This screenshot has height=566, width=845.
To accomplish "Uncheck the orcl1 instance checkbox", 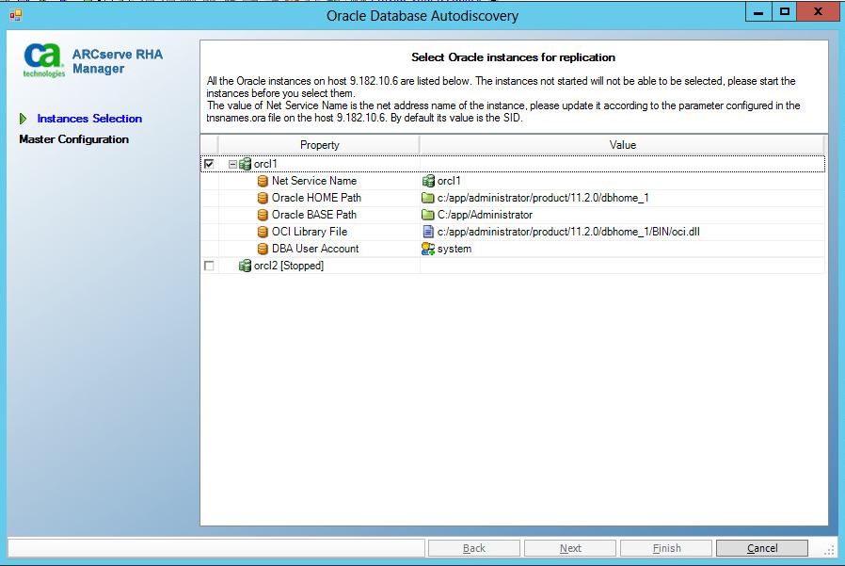I will click(x=209, y=164).
